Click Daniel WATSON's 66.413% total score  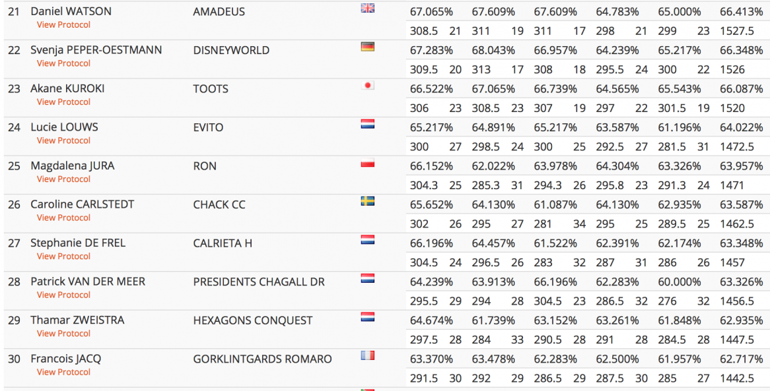pyautogui.click(x=742, y=11)
